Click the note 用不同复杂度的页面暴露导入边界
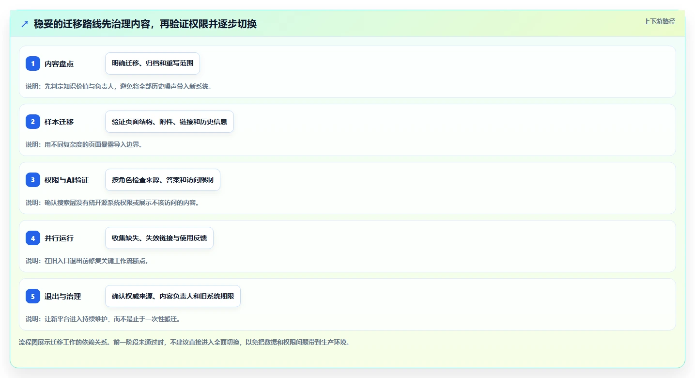The width and height of the screenshot is (695, 378). pyautogui.click(x=84, y=144)
